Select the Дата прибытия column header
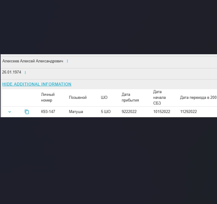This screenshot has height=204, width=217. click(x=130, y=97)
